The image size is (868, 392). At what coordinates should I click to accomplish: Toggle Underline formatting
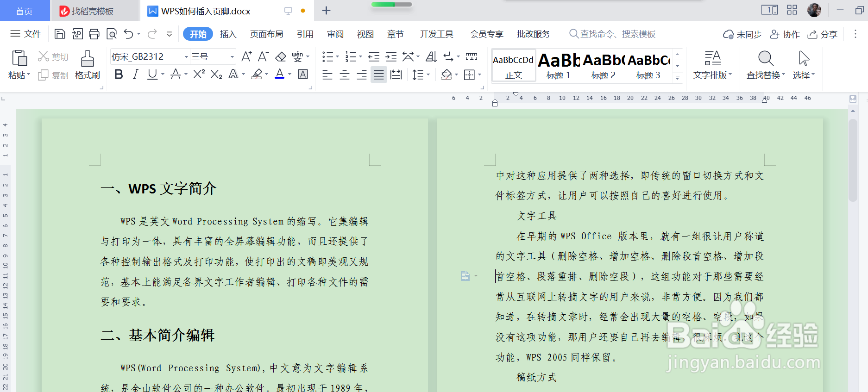[152, 75]
